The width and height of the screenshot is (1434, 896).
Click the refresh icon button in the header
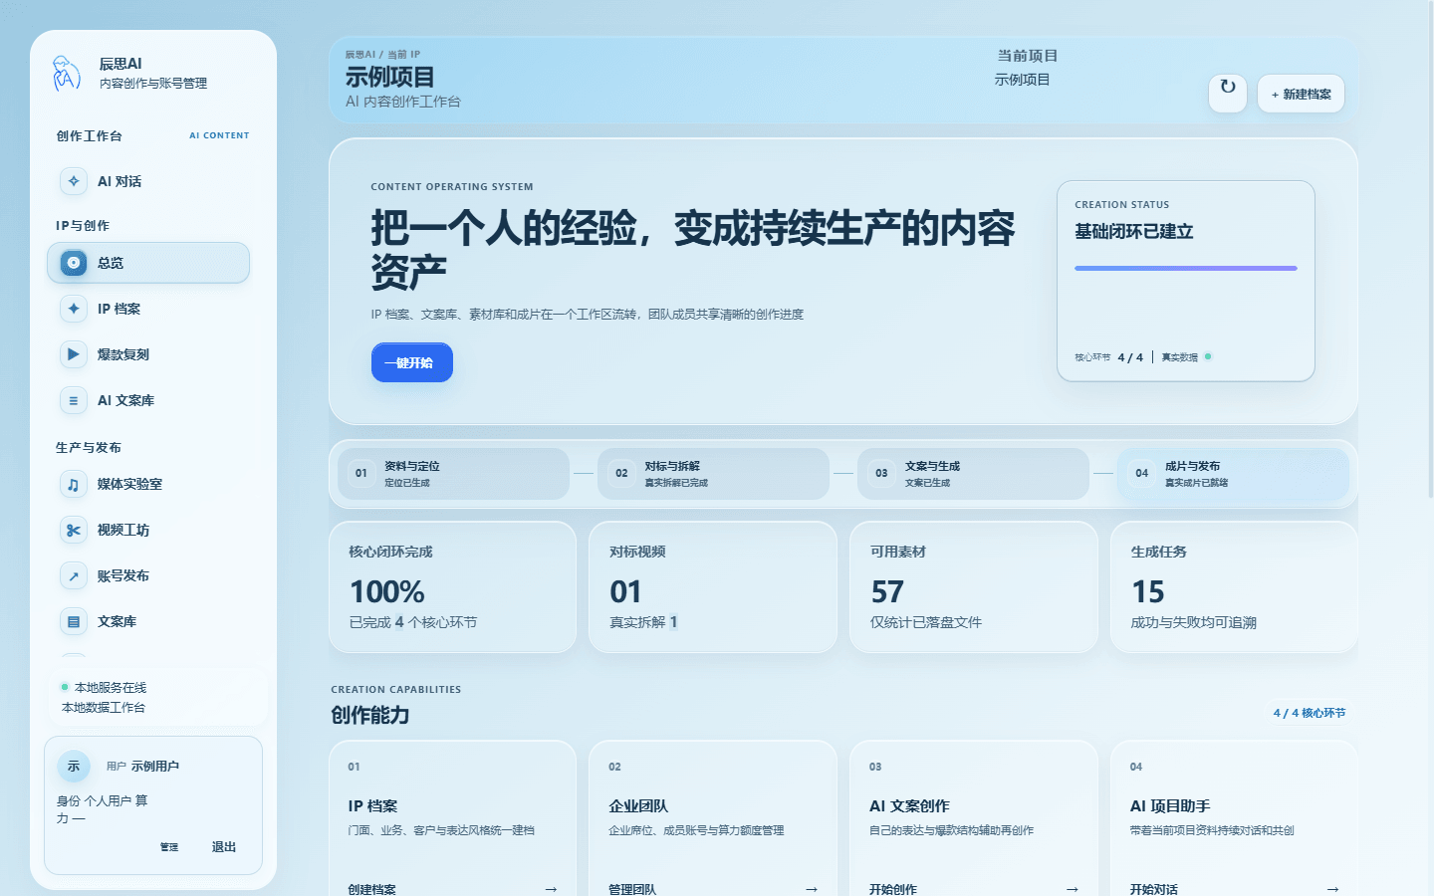[x=1228, y=93]
